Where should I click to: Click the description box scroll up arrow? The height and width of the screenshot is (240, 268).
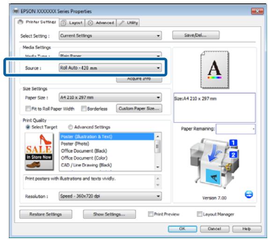(x=158, y=178)
